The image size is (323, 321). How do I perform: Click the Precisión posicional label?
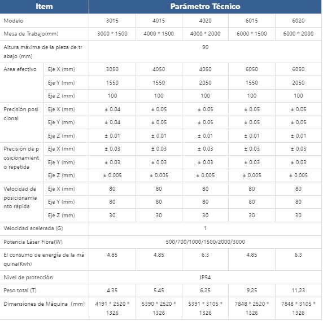(21, 113)
